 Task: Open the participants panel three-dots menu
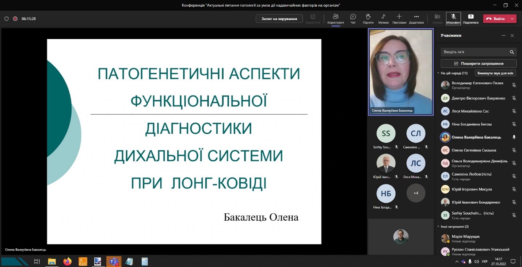coord(503,36)
